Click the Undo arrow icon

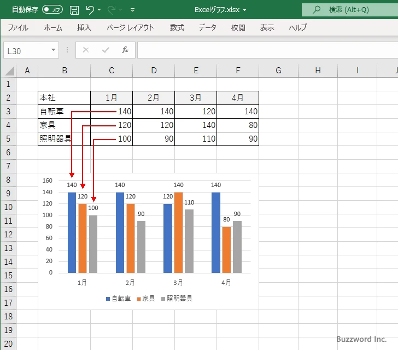[90, 10]
